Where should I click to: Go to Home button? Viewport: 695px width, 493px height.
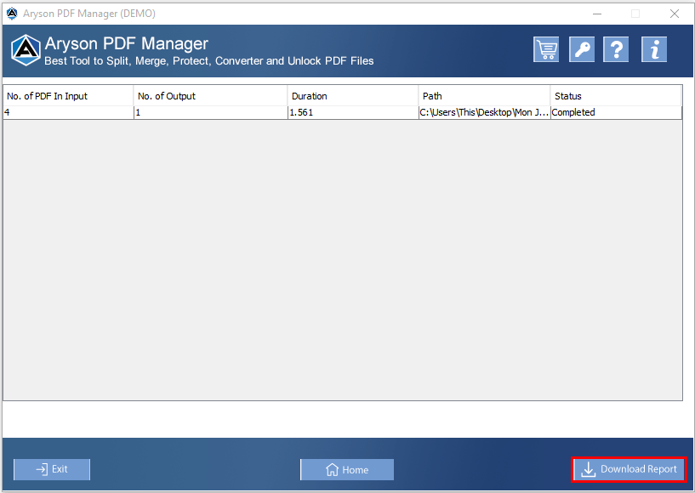[x=347, y=469]
